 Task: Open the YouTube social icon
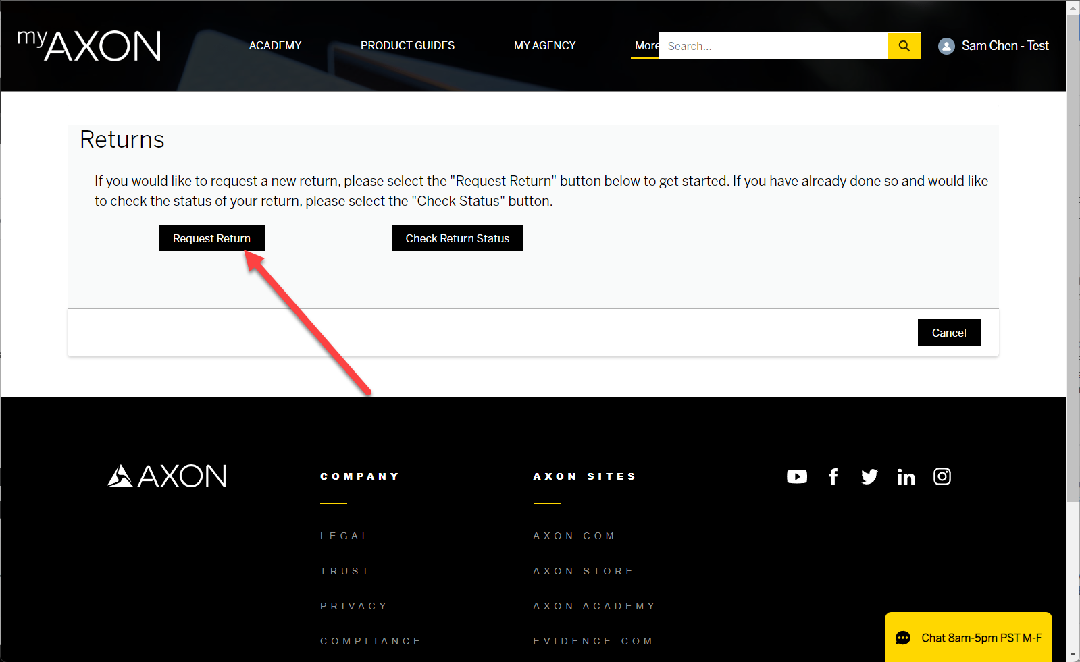[x=797, y=477]
